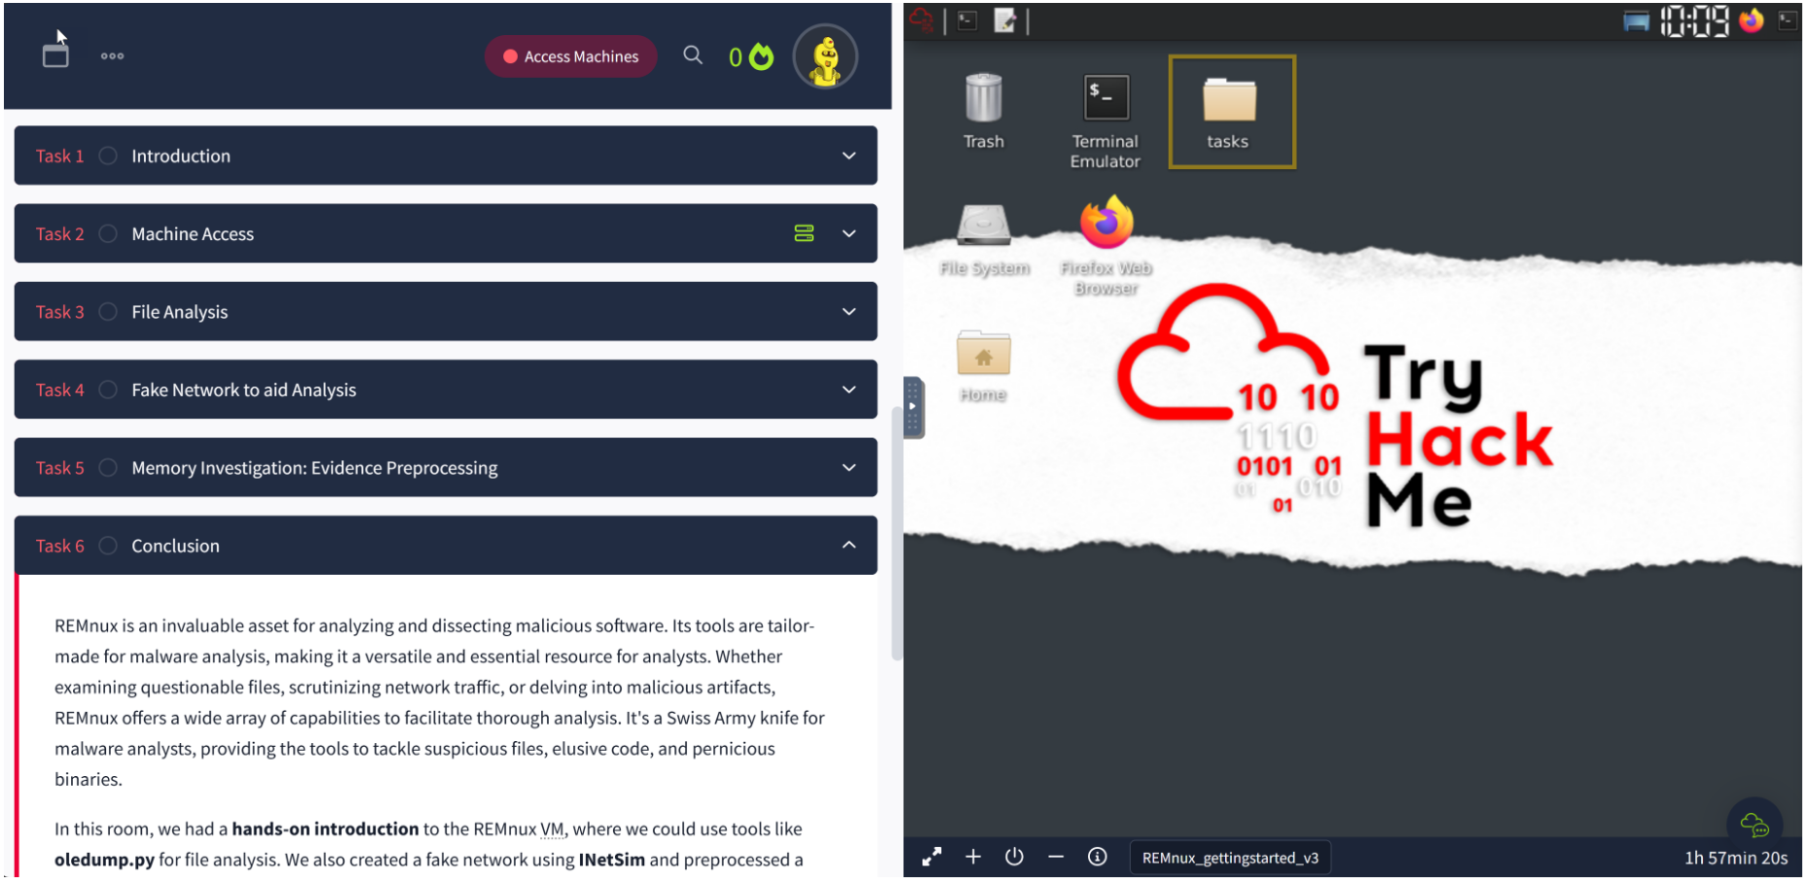The height and width of the screenshot is (884, 1811).
Task: Click the room window icon in the header
Action: point(55,55)
